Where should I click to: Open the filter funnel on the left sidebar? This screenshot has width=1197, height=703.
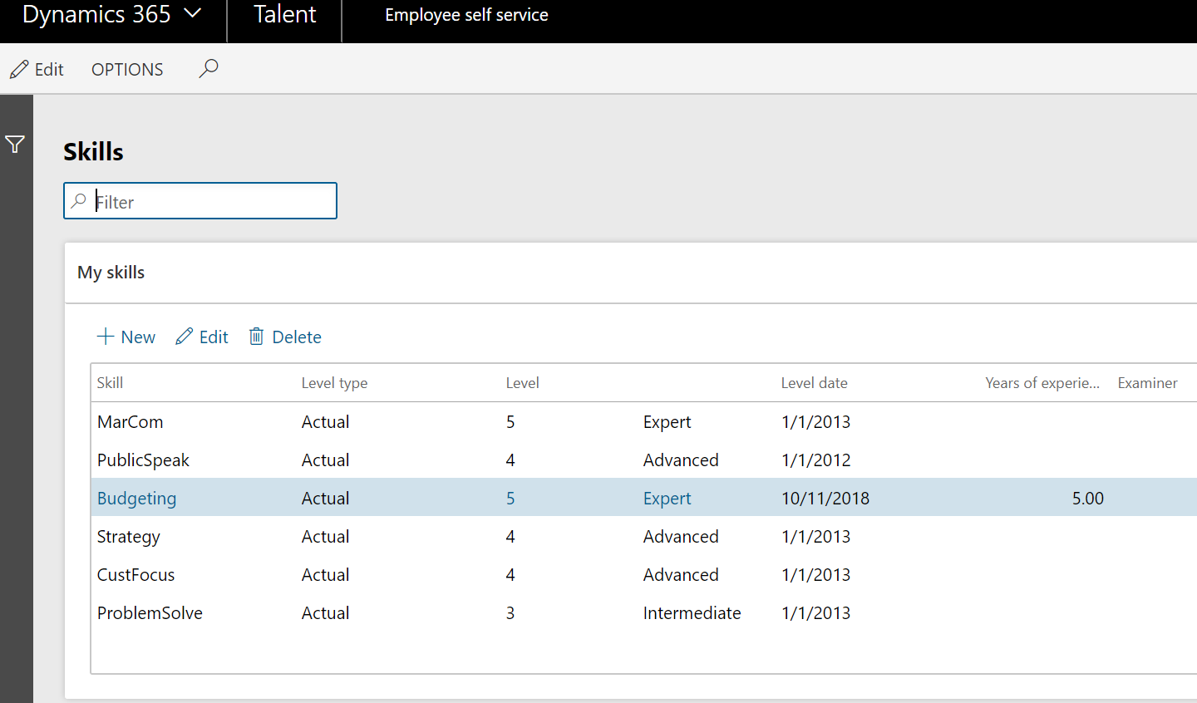(15, 144)
